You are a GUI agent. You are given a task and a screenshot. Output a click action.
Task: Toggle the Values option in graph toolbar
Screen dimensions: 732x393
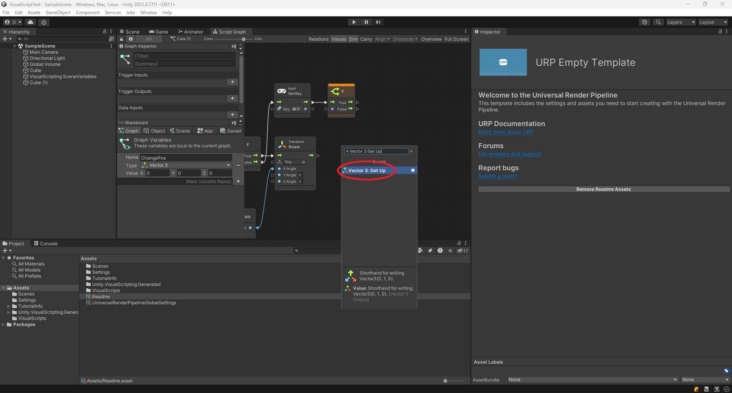339,39
